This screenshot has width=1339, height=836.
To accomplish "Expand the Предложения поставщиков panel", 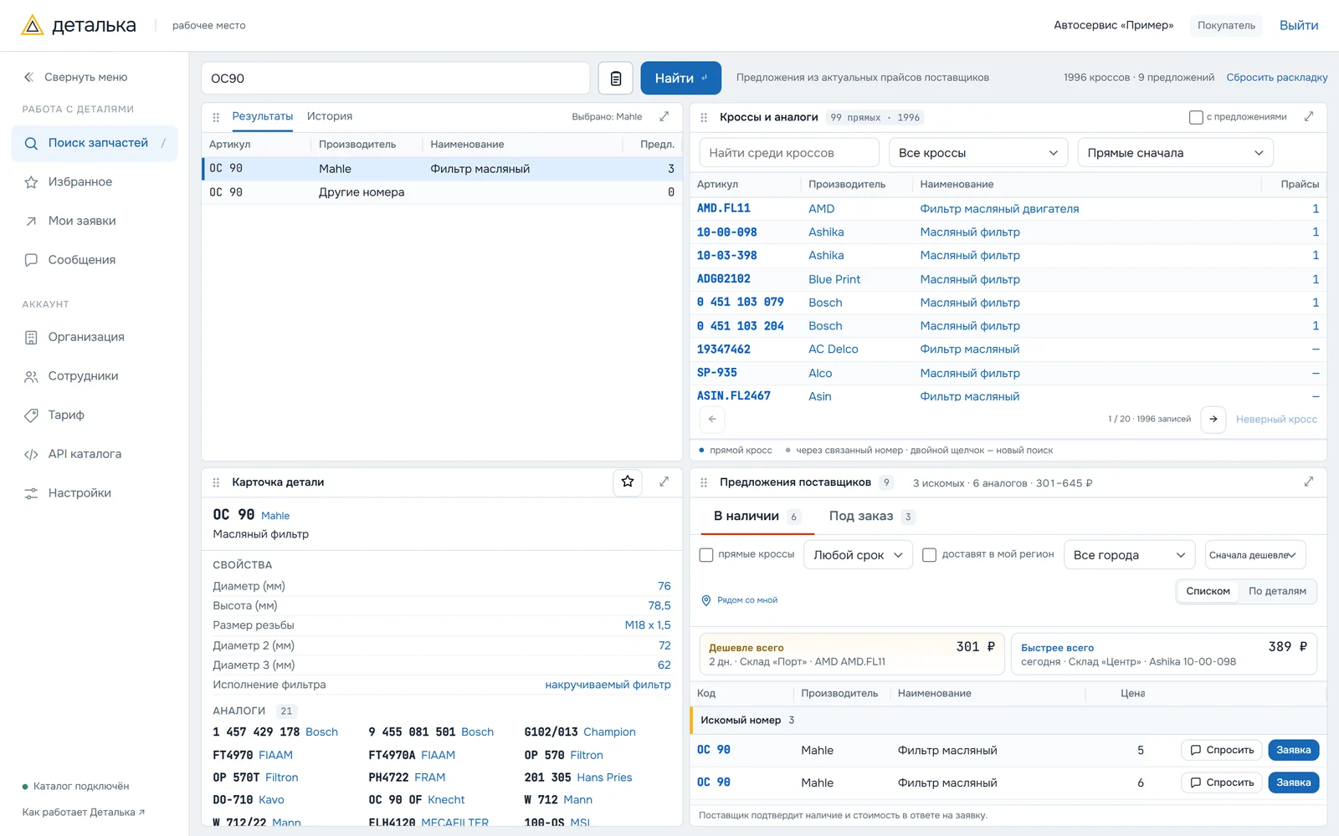I will [1309, 482].
